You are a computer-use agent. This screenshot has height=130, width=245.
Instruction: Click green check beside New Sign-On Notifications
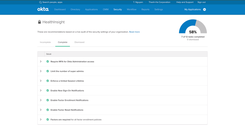(x=48, y=91)
